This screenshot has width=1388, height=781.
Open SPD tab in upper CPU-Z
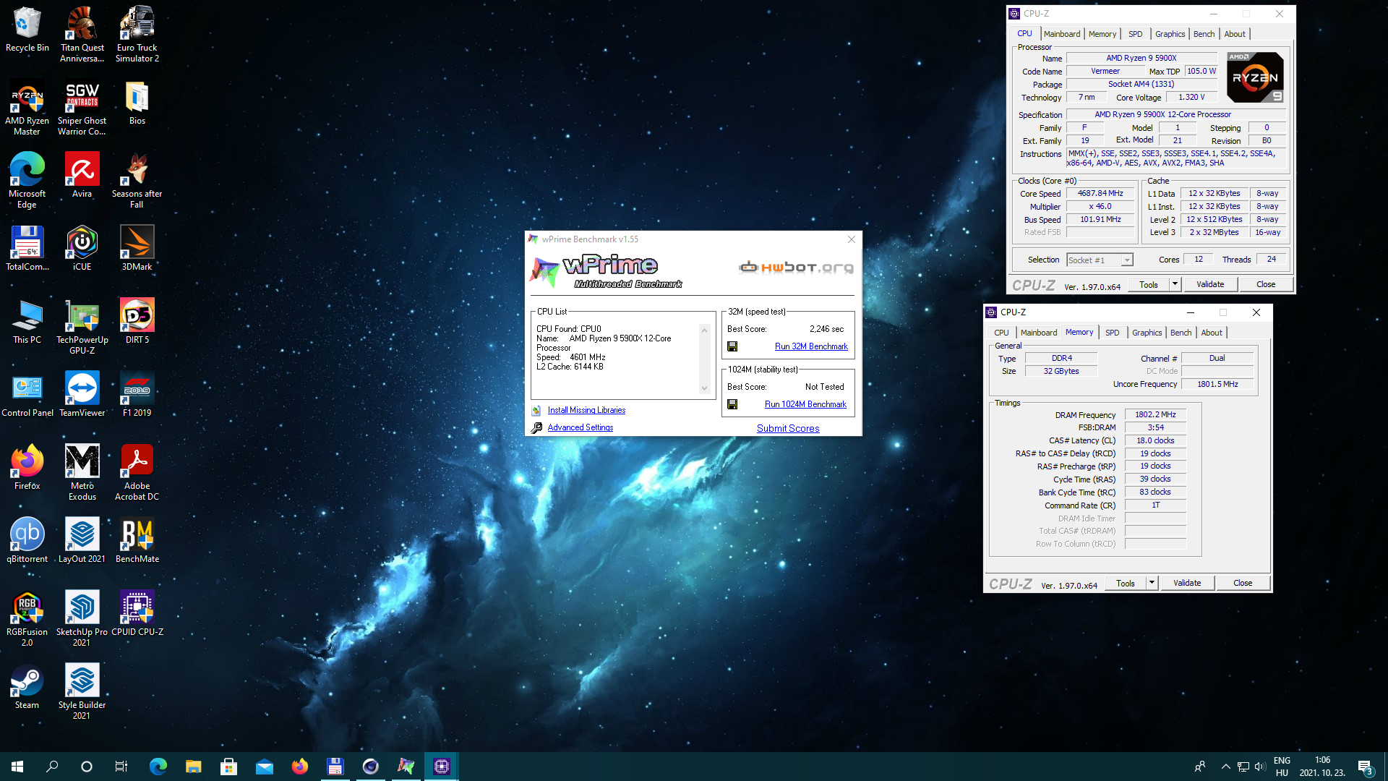tap(1135, 34)
